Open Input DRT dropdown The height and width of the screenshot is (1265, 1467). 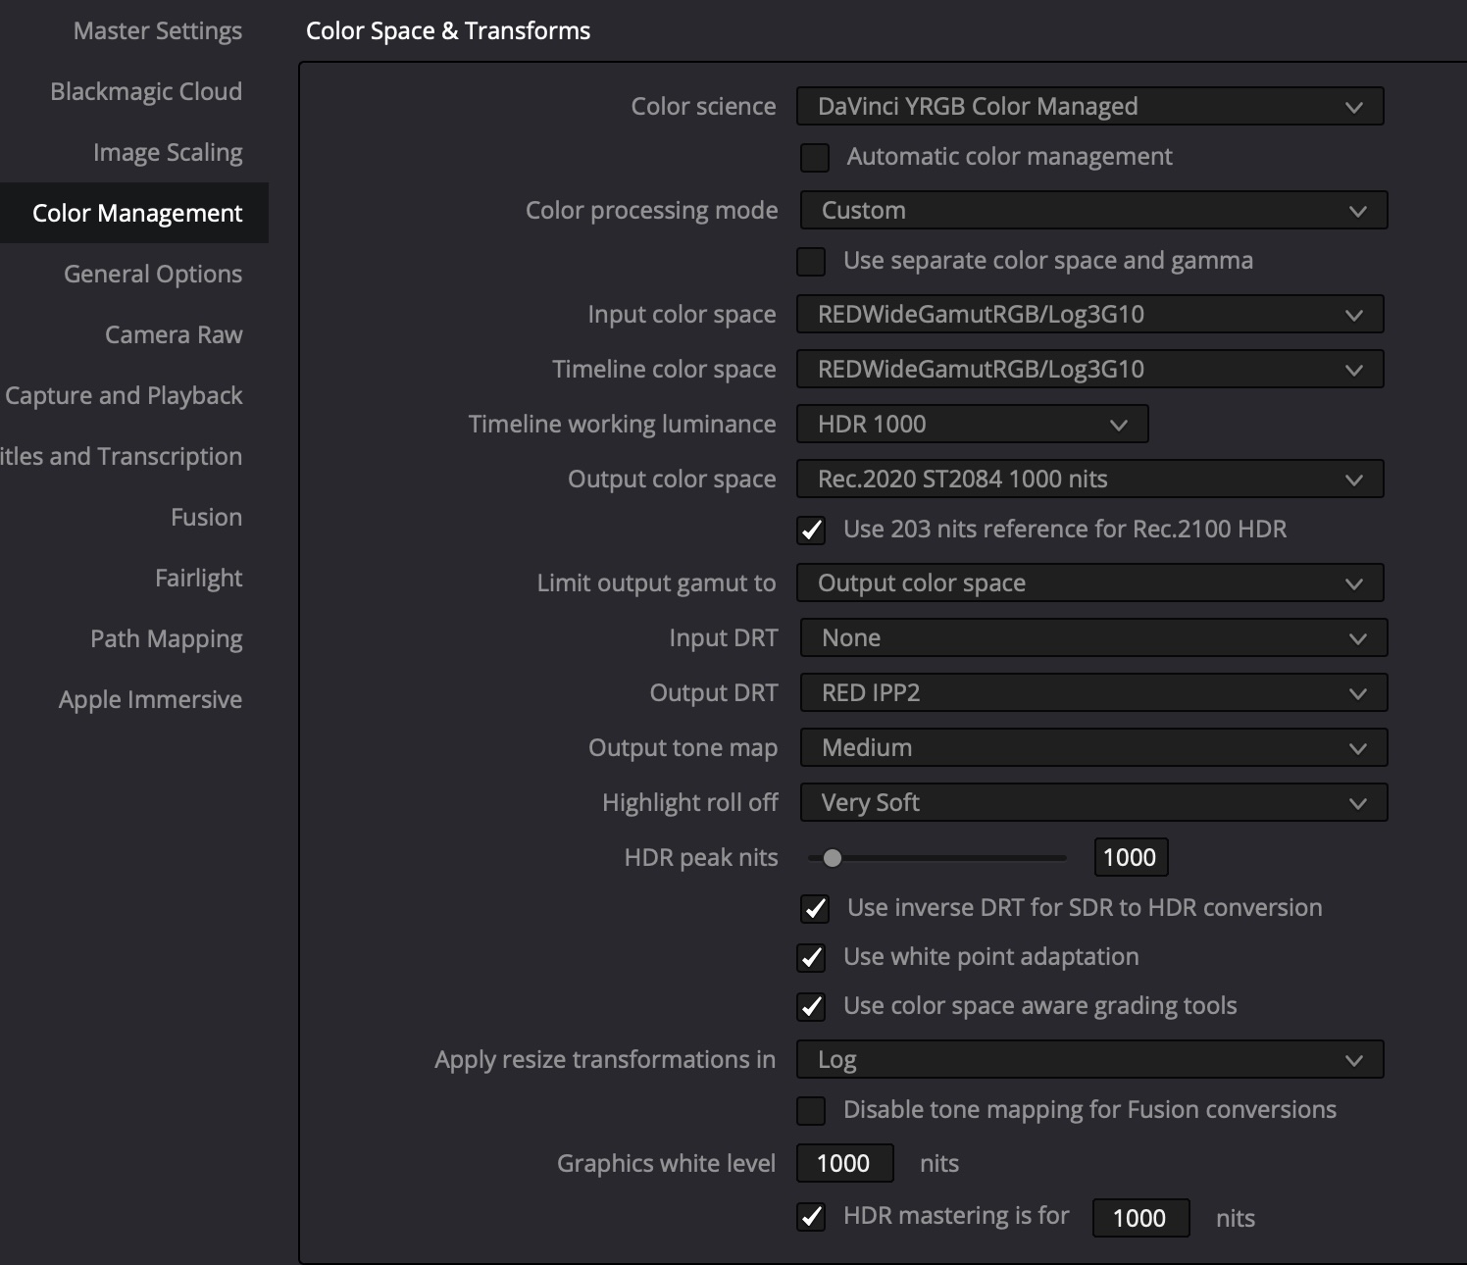point(1093,637)
